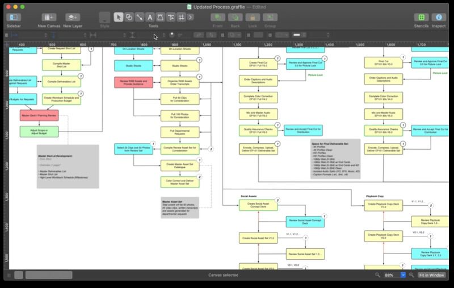Viewport: 454px width, 288px height.
Task: Select the Point Editor tool
Action: [x=160, y=18]
